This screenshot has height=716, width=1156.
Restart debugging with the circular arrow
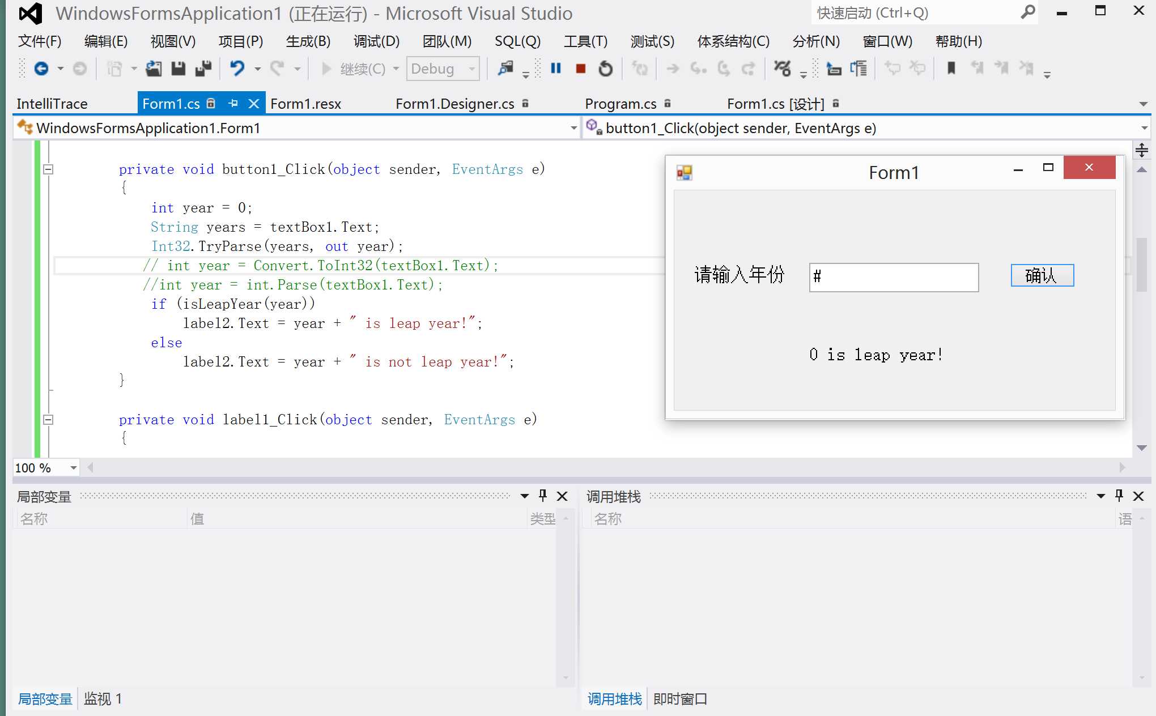point(606,69)
